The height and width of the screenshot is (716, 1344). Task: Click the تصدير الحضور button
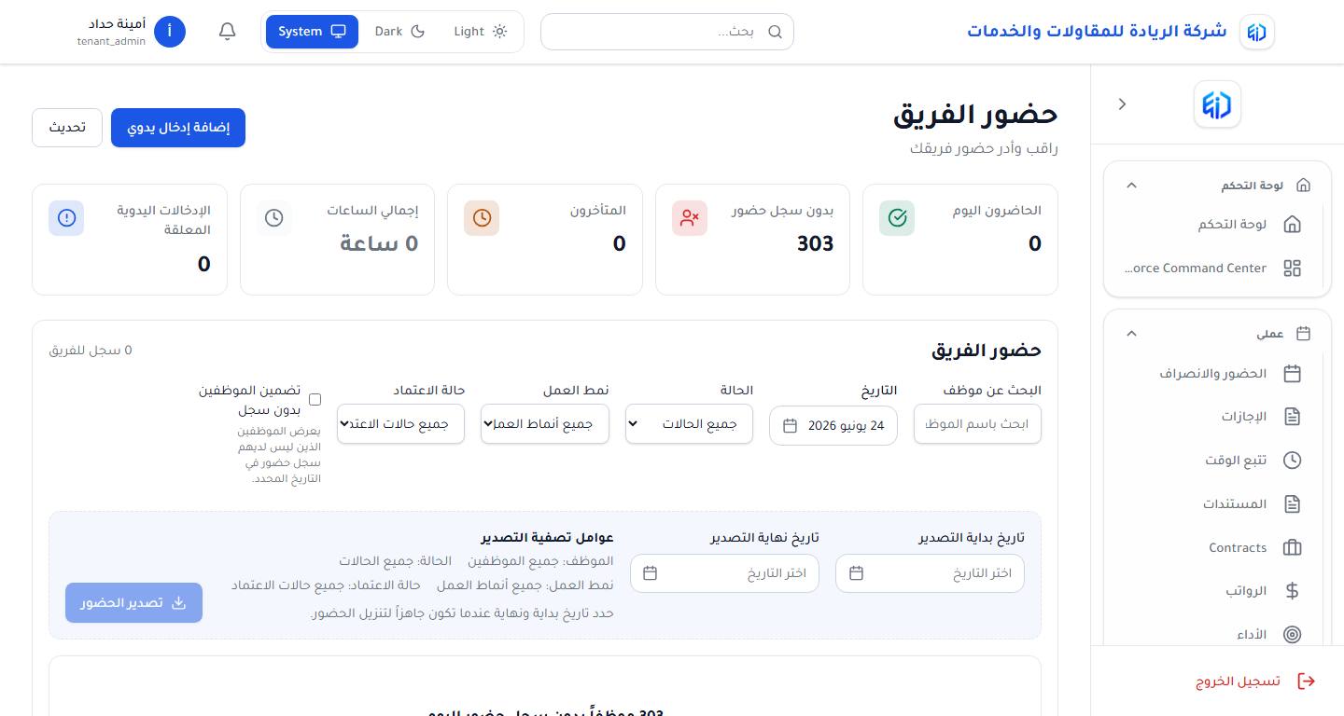point(133,603)
